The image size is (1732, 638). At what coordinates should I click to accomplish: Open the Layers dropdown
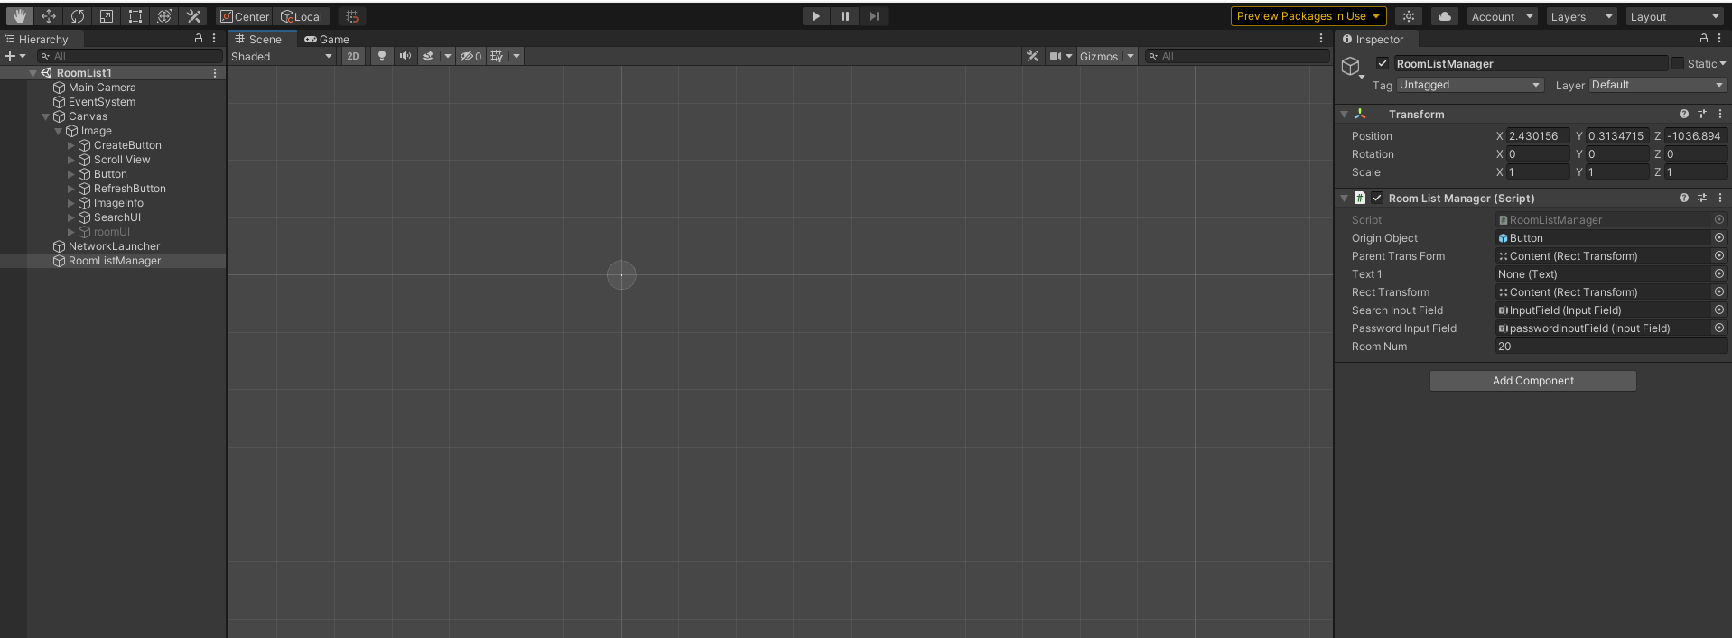click(1581, 16)
